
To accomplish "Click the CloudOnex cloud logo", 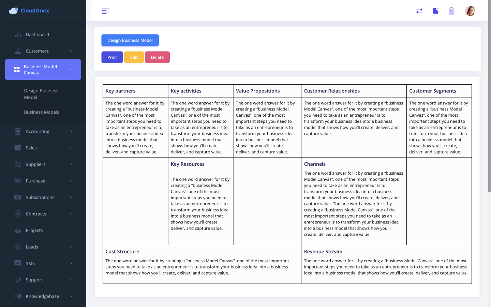I will pyautogui.click(x=13, y=11).
